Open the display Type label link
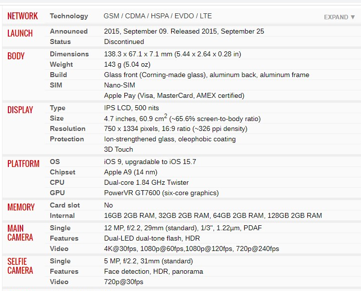Screen dimensions: 361x291 coord(58,108)
